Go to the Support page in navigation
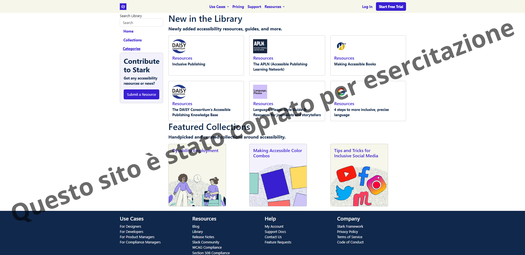 254,7
